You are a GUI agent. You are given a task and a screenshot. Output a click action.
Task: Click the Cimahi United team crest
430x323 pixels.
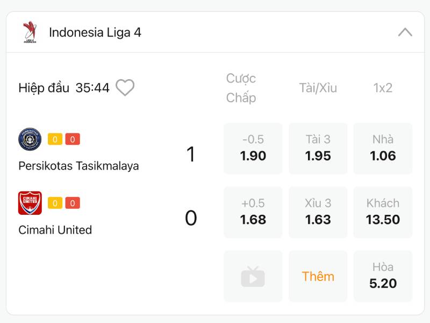(30, 203)
